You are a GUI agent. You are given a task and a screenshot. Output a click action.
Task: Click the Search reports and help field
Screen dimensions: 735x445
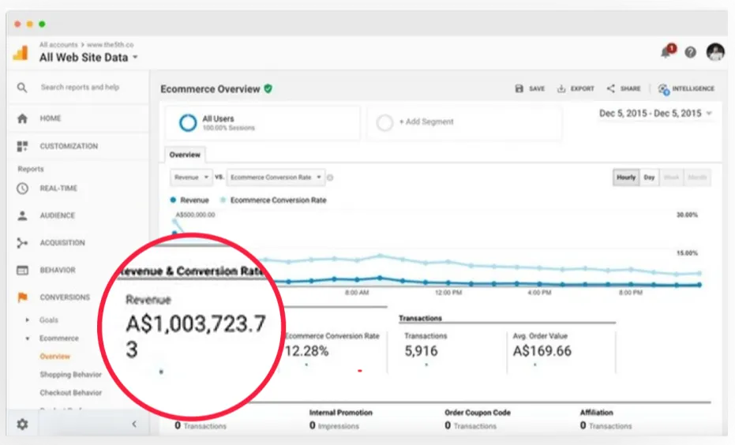[x=80, y=87]
